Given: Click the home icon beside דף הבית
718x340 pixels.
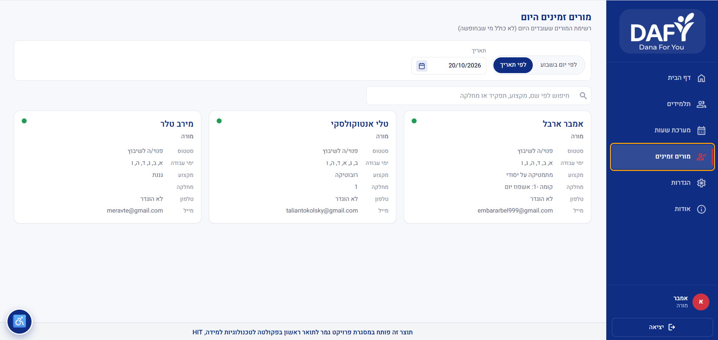Looking at the screenshot, I should pos(701,78).
